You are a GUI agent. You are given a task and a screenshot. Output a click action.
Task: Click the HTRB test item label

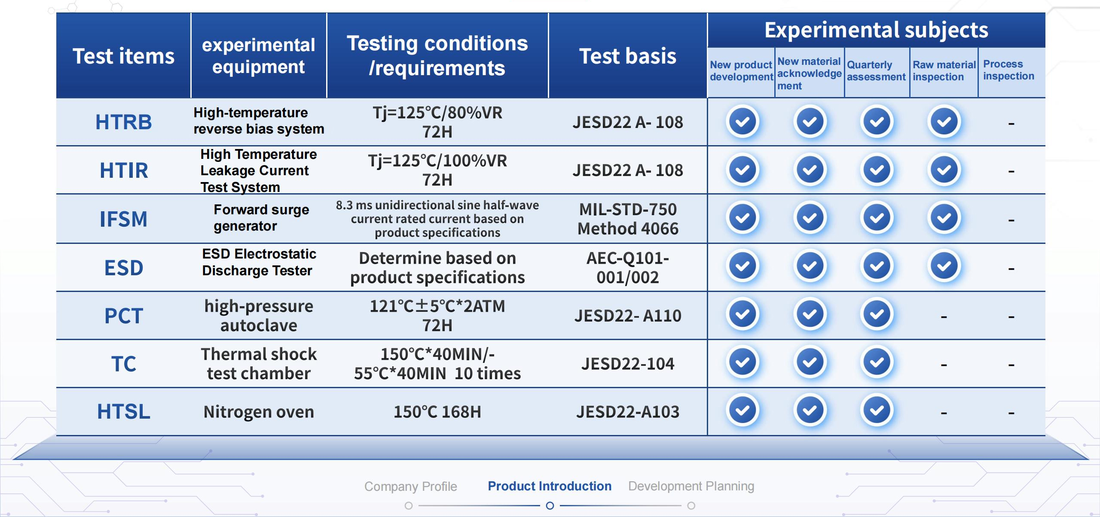124,122
